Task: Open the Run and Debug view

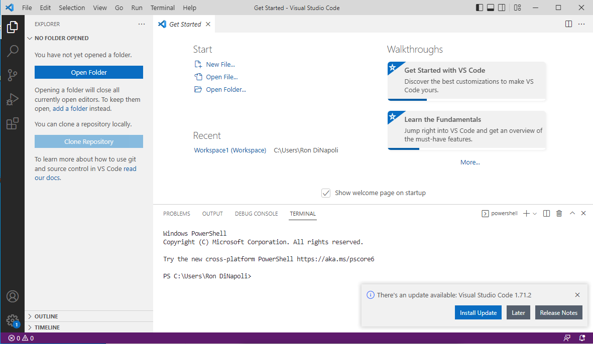Action: point(13,99)
